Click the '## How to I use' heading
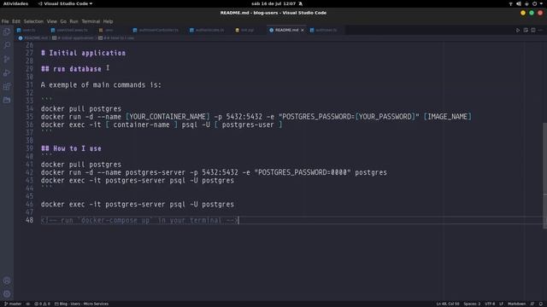The height and width of the screenshot is (307, 547). point(71,148)
